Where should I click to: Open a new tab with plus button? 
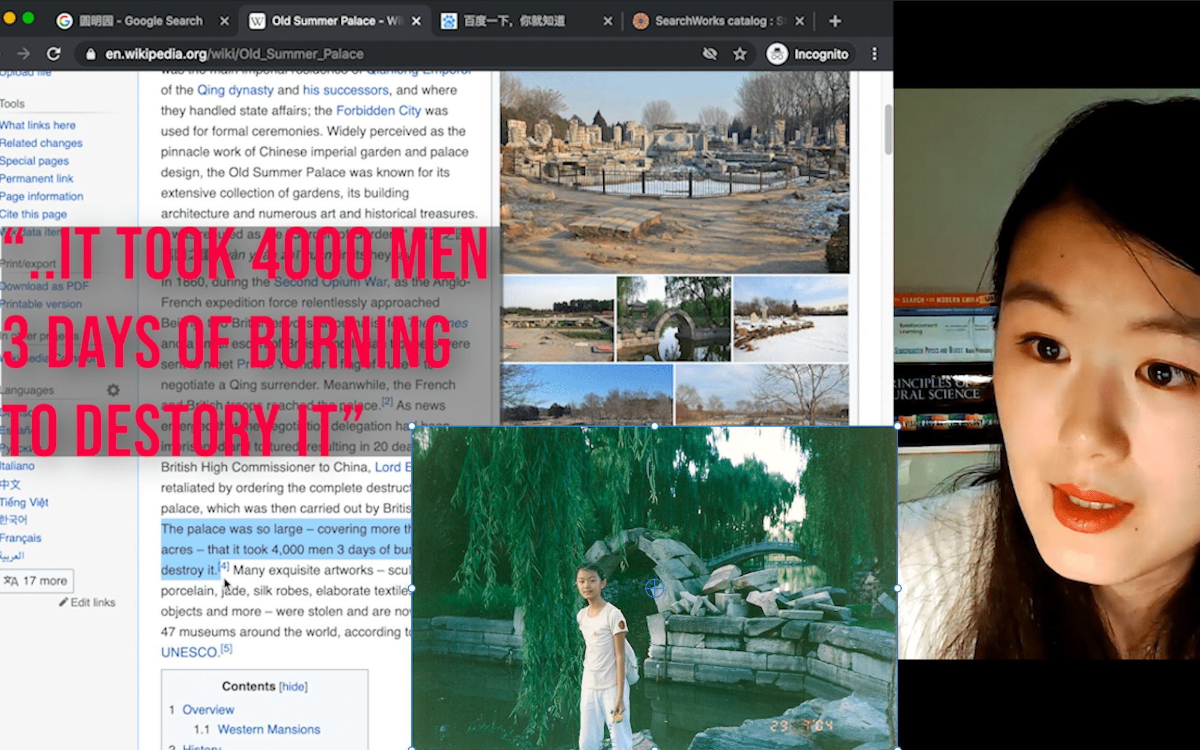point(835,21)
